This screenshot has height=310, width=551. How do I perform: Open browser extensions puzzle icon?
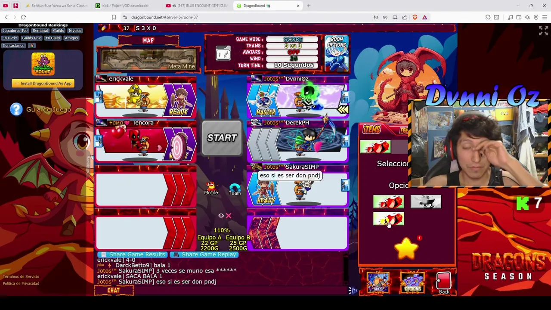488,17
